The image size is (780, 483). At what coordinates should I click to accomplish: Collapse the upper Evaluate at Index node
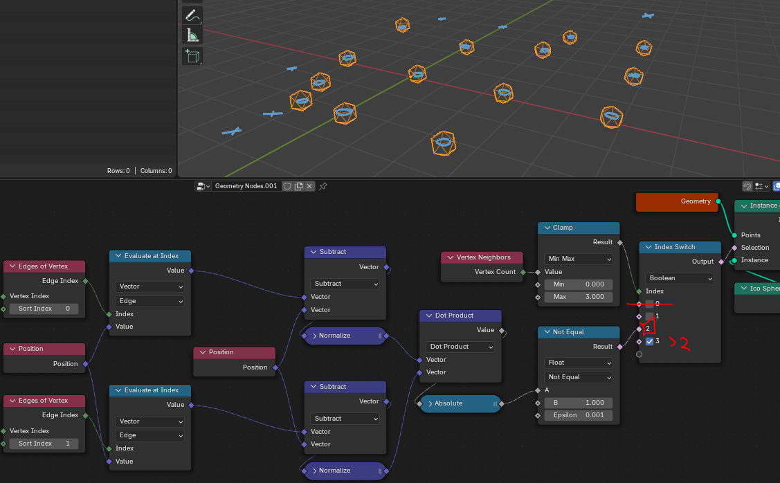[118, 255]
